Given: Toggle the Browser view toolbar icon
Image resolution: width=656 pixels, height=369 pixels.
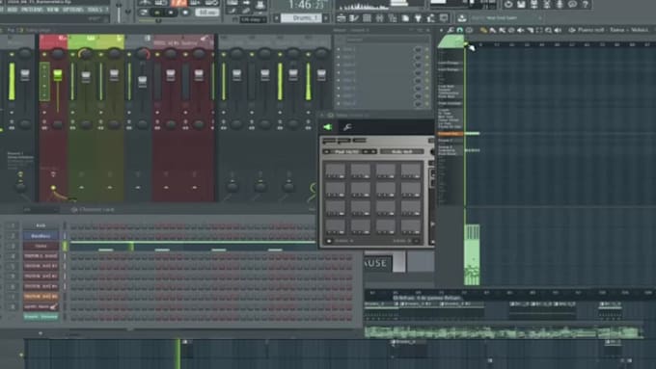Looking at the screenshot, I should [392, 18].
